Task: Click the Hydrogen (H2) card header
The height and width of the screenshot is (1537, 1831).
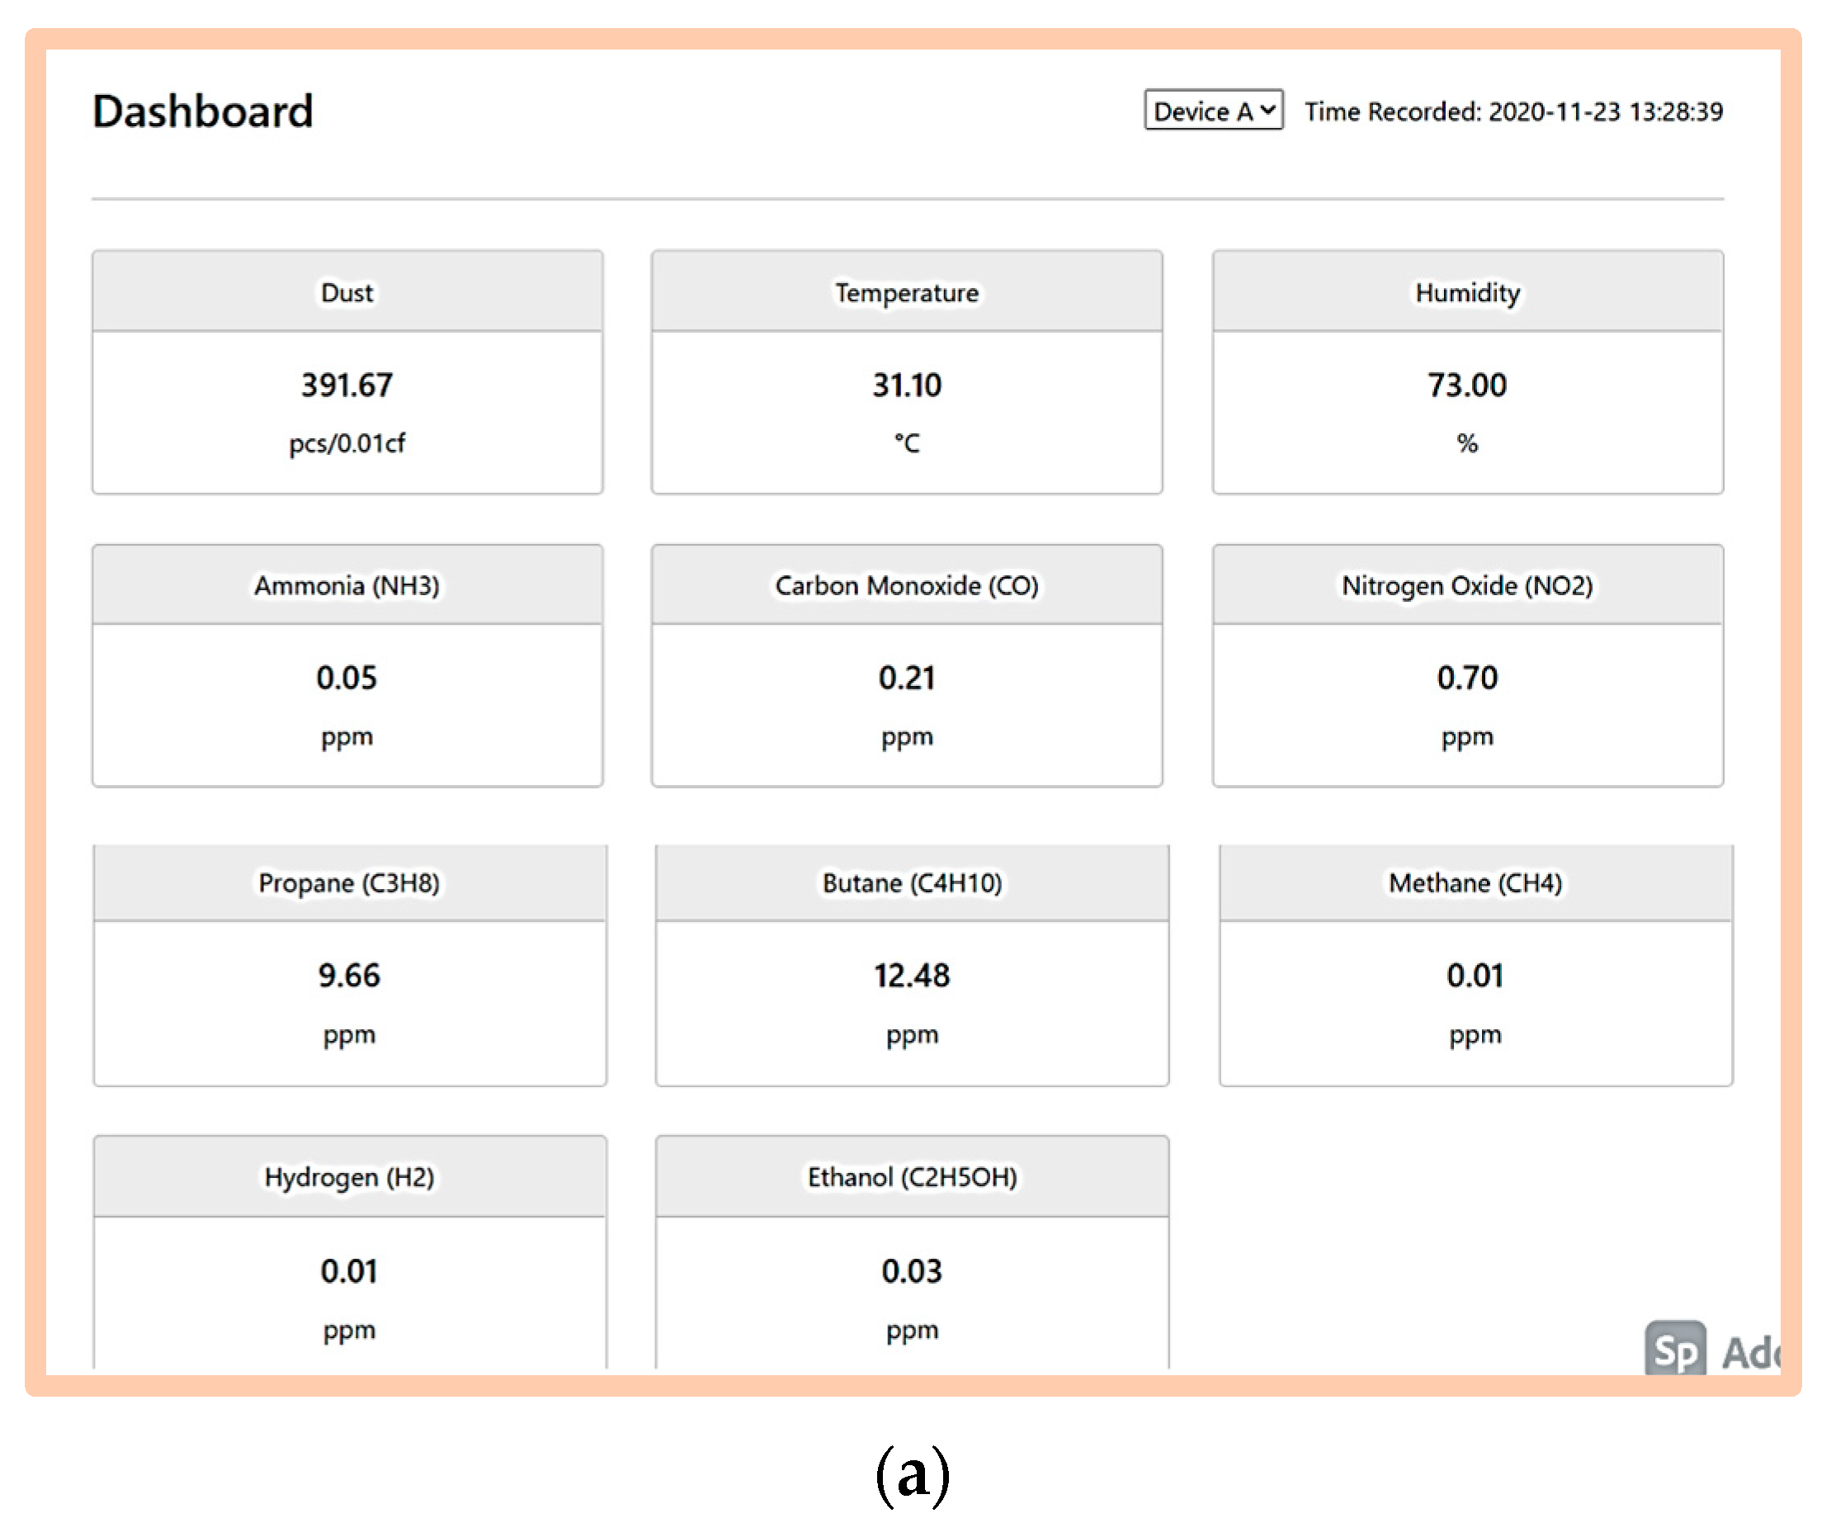Action: pos(349,1177)
